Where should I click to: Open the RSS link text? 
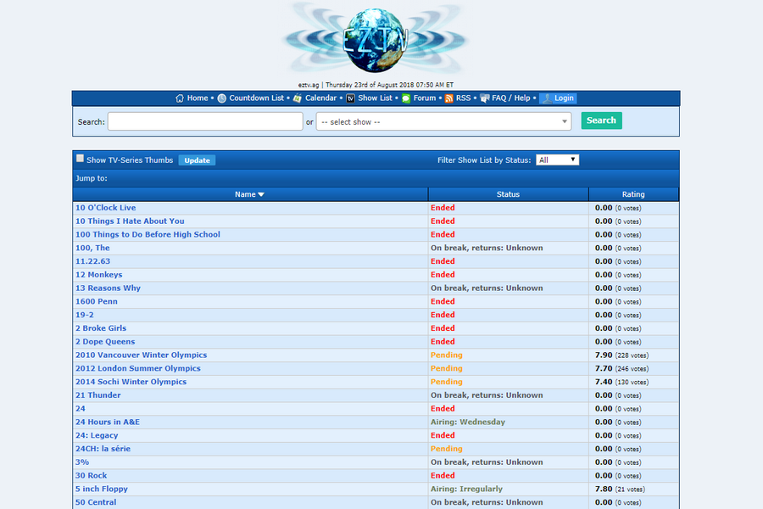(463, 98)
